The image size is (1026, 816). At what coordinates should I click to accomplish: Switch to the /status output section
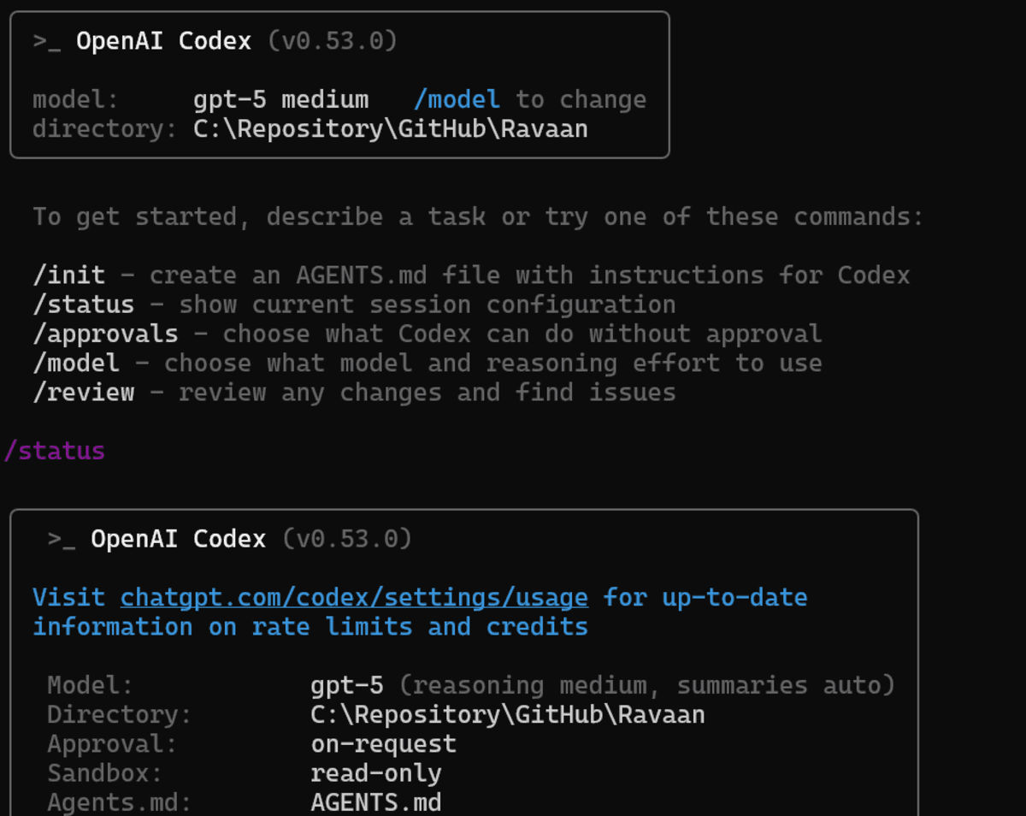54,450
